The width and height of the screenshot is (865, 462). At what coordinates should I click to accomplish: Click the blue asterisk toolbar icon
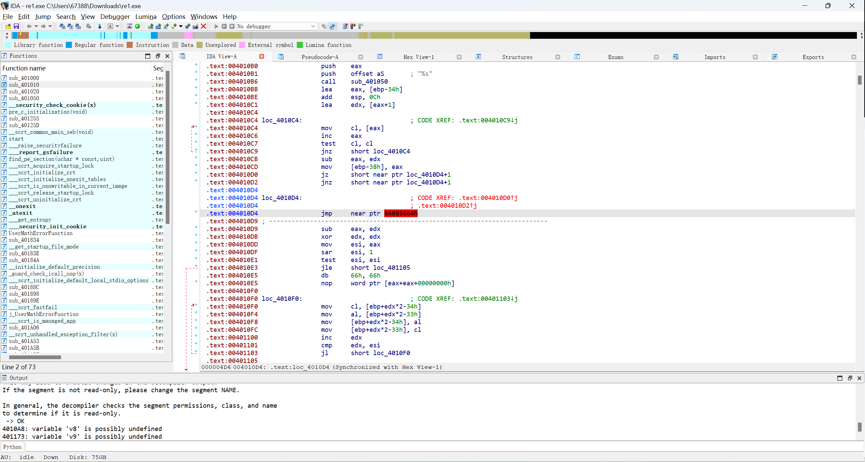(188, 26)
